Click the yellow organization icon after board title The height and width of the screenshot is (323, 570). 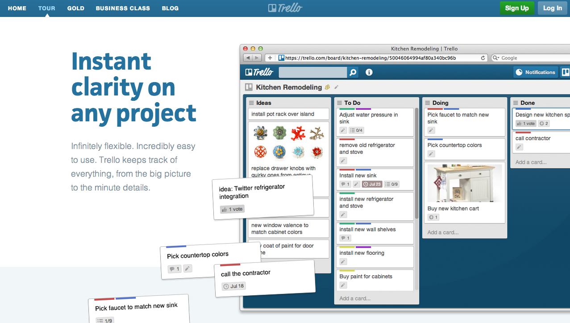click(x=327, y=87)
